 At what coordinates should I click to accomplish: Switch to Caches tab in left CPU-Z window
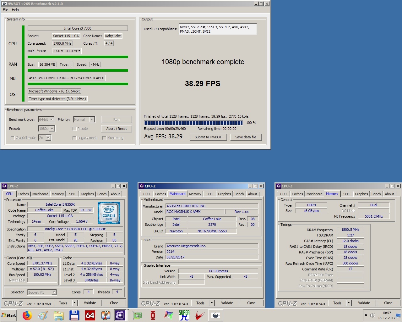point(23,194)
